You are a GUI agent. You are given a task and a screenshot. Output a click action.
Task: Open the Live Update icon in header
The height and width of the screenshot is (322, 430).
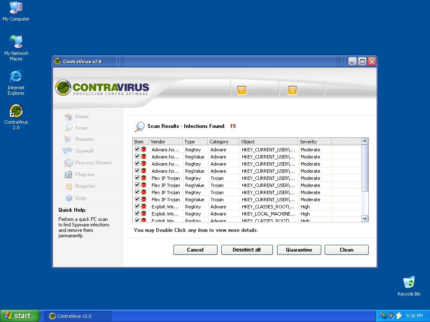point(241,90)
